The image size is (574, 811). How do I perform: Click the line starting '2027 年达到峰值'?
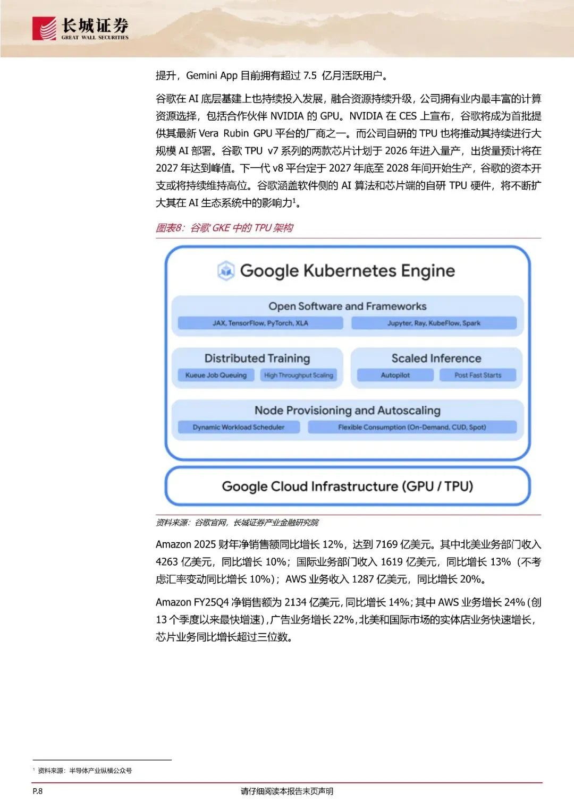point(349,168)
